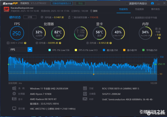
Task: Click the help icon beside resolution 3840 × 2160
Action: pyautogui.click(x=25, y=43)
